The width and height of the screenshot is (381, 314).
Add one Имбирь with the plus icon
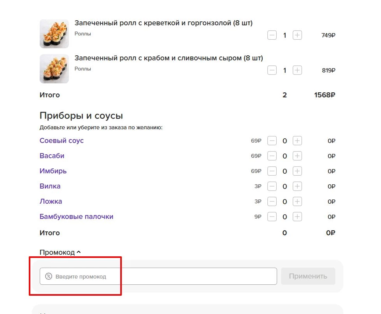pyautogui.click(x=297, y=171)
